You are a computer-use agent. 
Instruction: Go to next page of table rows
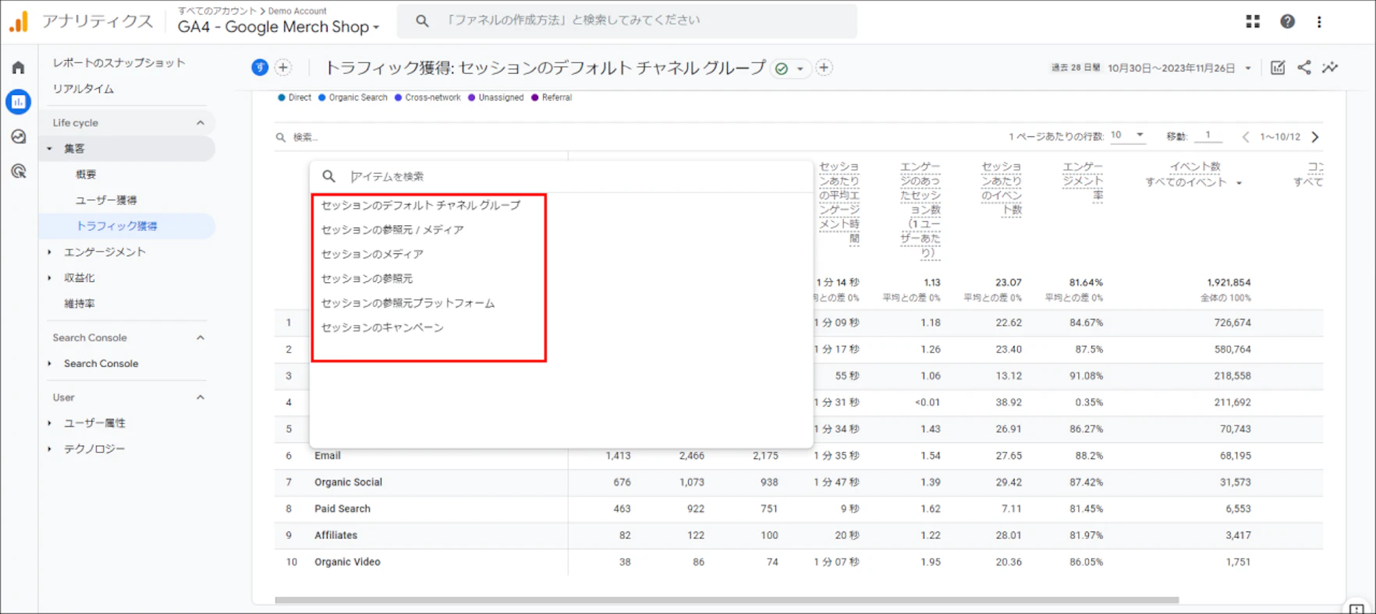pos(1315,137)
